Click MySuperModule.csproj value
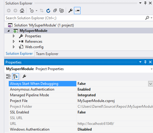Viewport: 153px width, 133px height. 96,101
